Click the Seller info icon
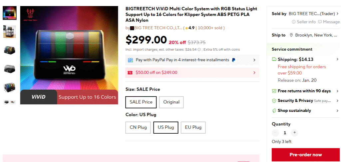This screenshot has width=341, height=162. click(294, 22)
